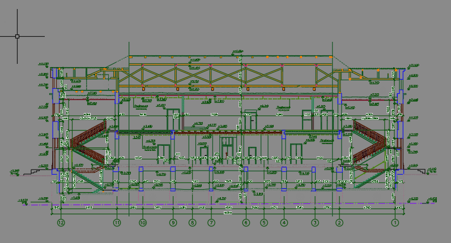Select grid axis bubble 6
Screen dimensions: 451x243
[x=246, y=223]
